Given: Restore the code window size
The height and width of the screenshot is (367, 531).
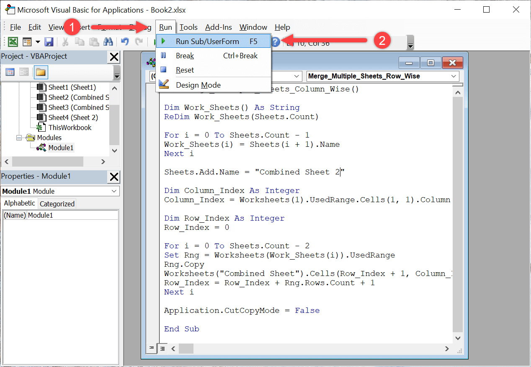Looking at the screenshot, I should pos(431,63).
